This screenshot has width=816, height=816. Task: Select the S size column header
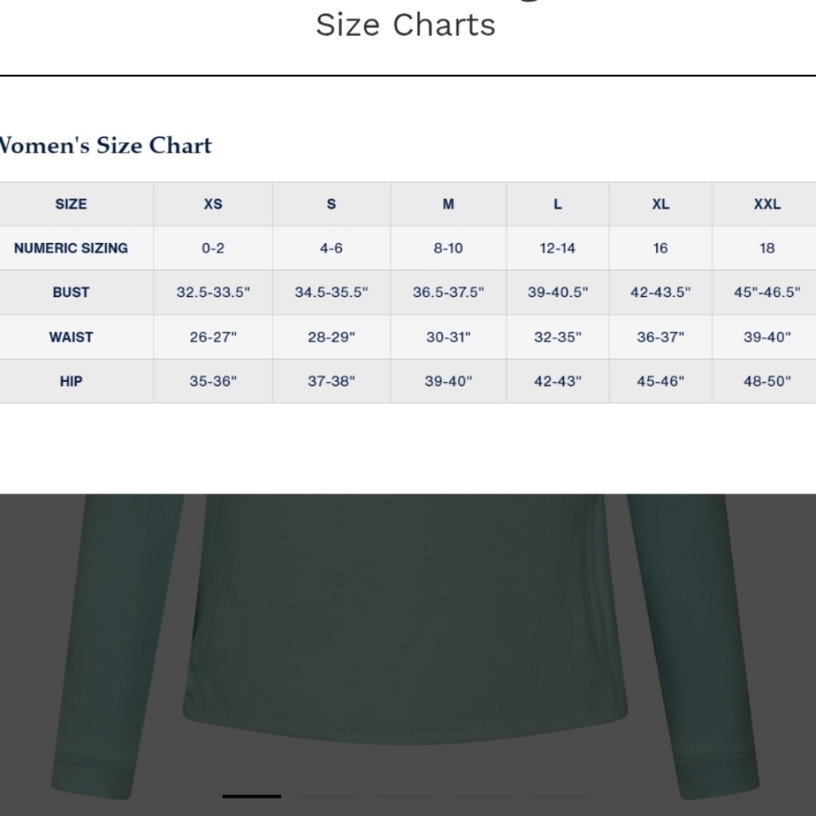[331, 204]
